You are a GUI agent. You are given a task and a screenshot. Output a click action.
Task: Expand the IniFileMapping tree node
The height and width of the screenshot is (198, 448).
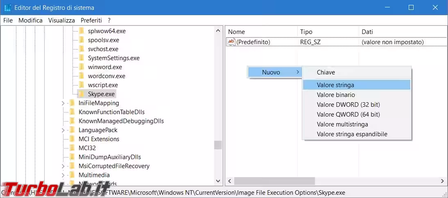[x=63, y=103]
